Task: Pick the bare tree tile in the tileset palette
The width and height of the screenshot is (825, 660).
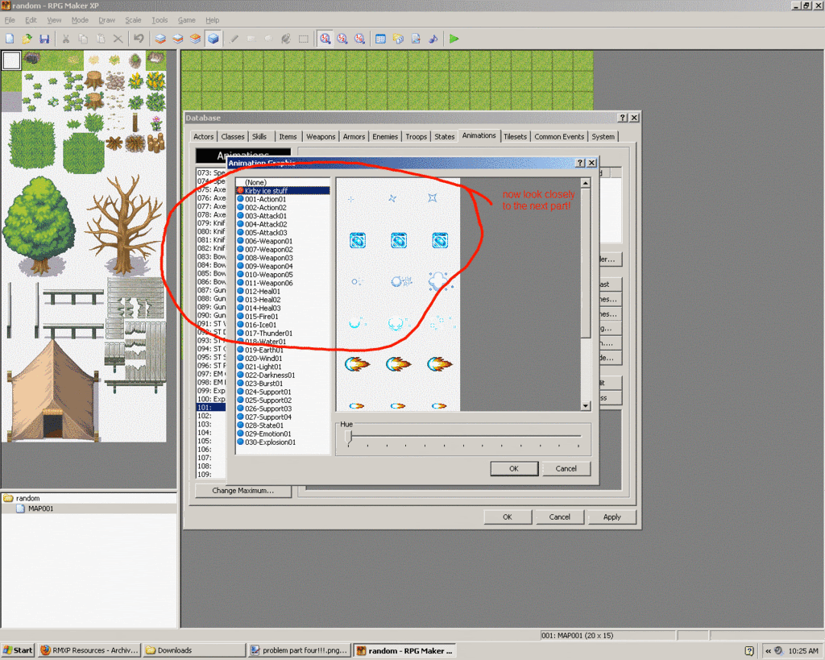Action: coord(124,226)
